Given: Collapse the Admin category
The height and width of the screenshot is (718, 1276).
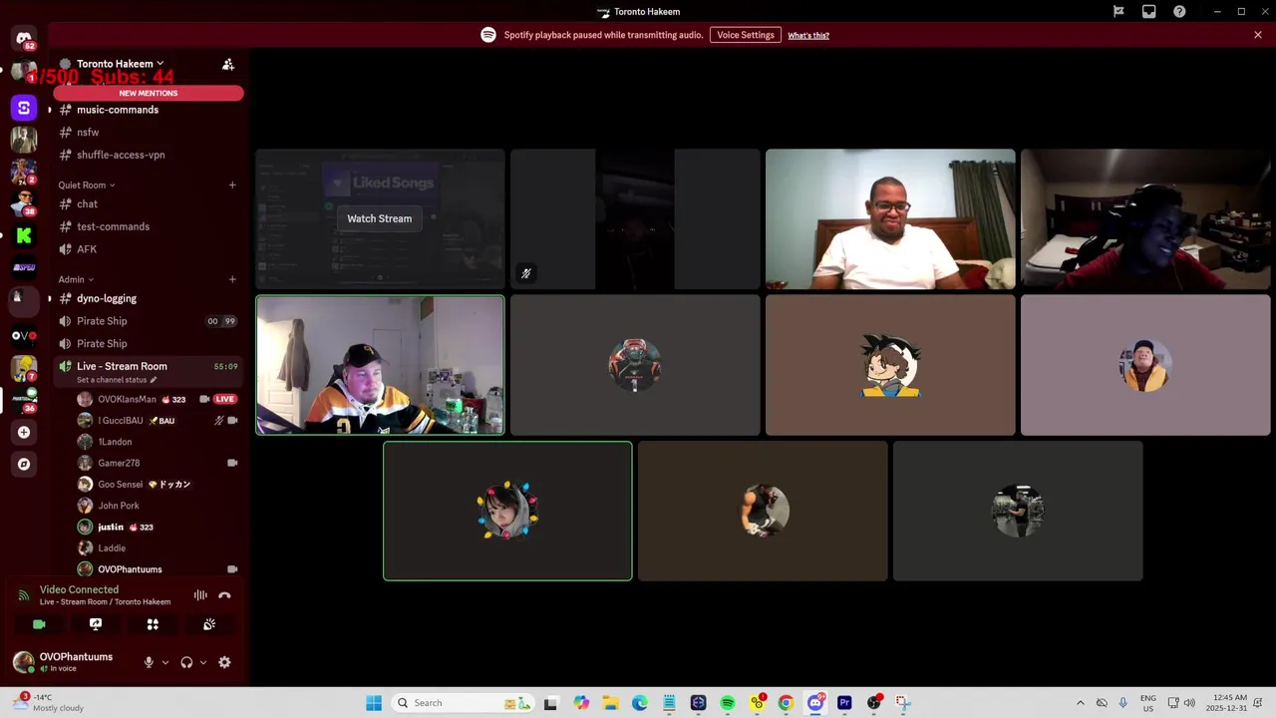Looking at the screenshot, I should coord(76,279).
